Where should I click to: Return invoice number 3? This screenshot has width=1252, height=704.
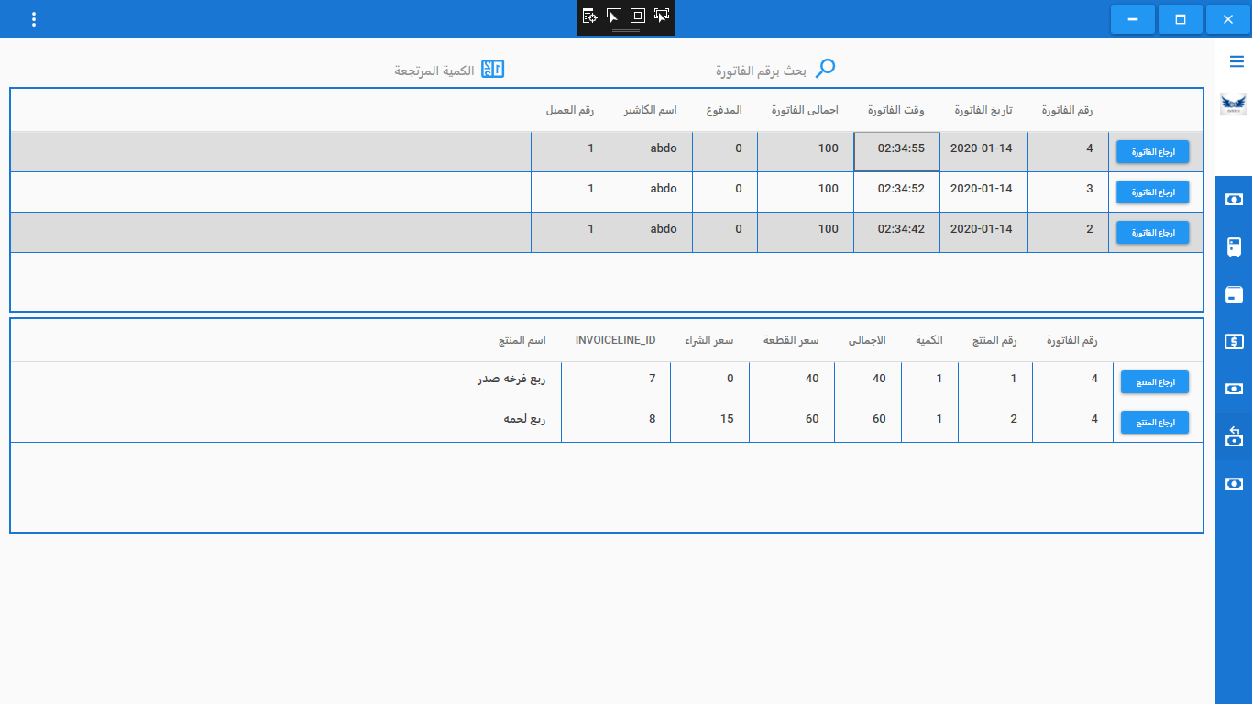[x=1152, y=192]
